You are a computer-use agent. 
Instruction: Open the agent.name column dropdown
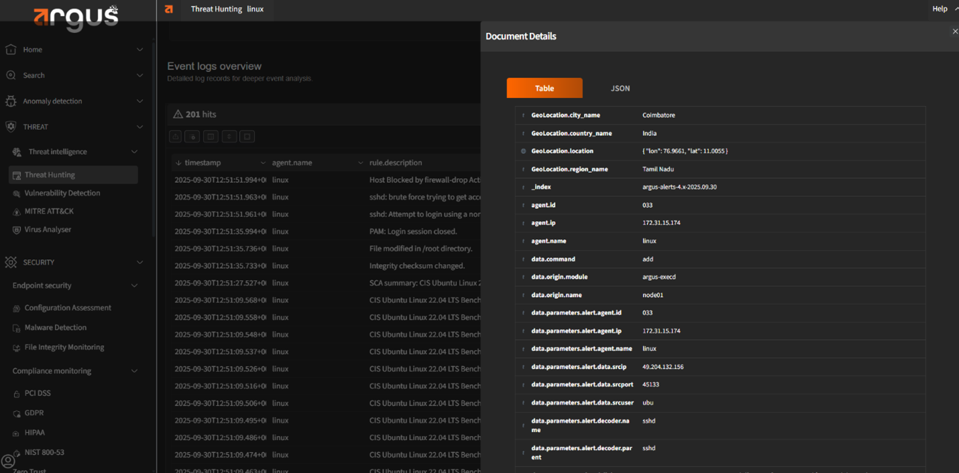360,163
